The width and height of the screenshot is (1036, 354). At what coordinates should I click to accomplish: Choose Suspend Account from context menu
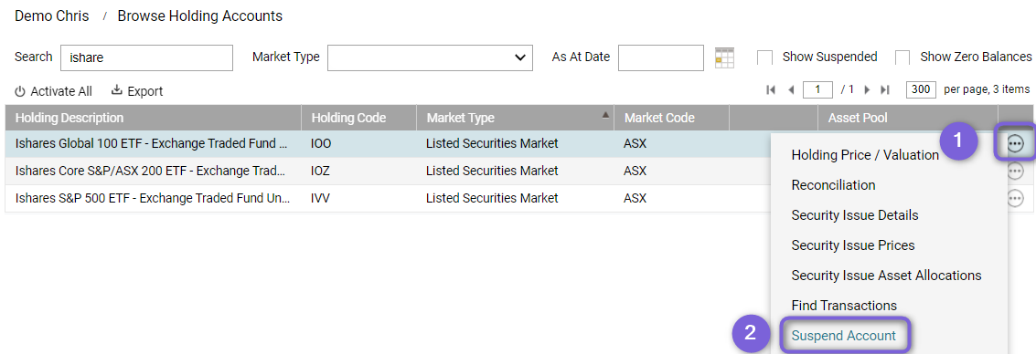pyautogui.click(x=844, y=336)
